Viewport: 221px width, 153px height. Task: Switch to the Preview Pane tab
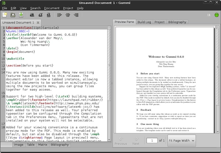pos(124,22)
